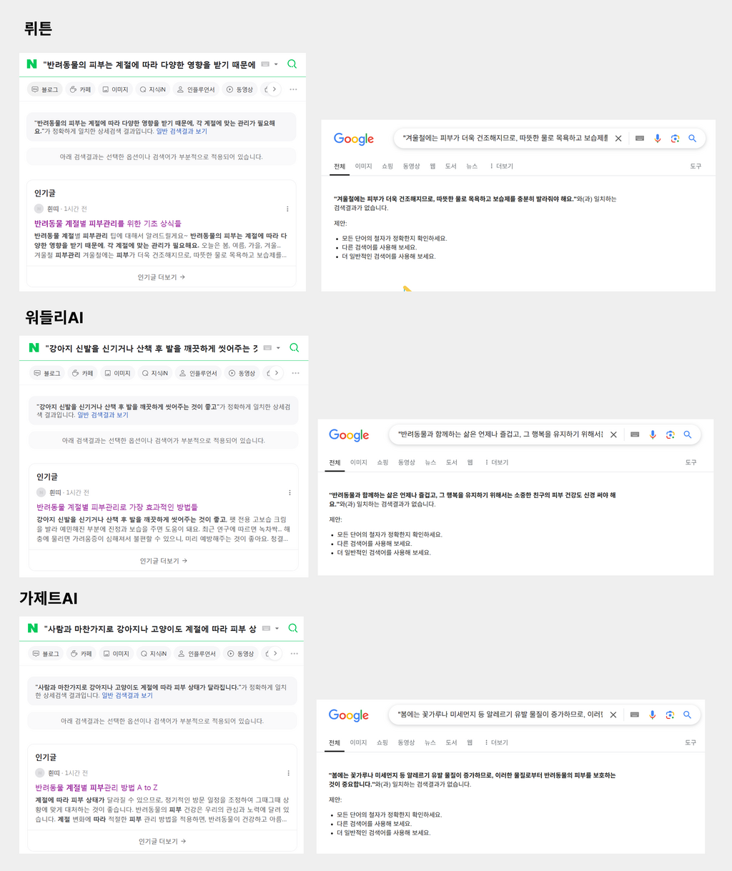Click the Google magnifier for the 봄에는 꽃가루나 query

(687, 715)
